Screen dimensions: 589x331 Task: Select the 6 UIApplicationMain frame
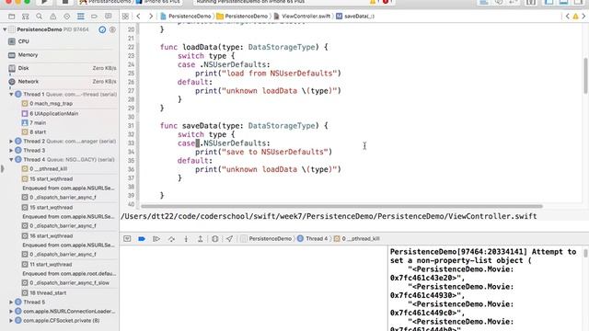[x=50, y=113]
